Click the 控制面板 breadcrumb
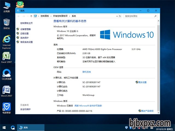Viewport: 175px width, 131px height. pyautogui.click(x=45, y=16)
